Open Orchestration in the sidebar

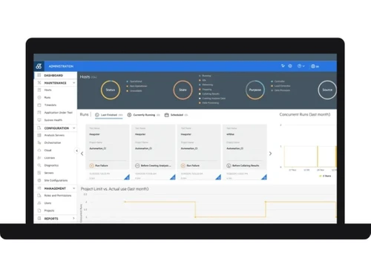(x=53, y=143)
